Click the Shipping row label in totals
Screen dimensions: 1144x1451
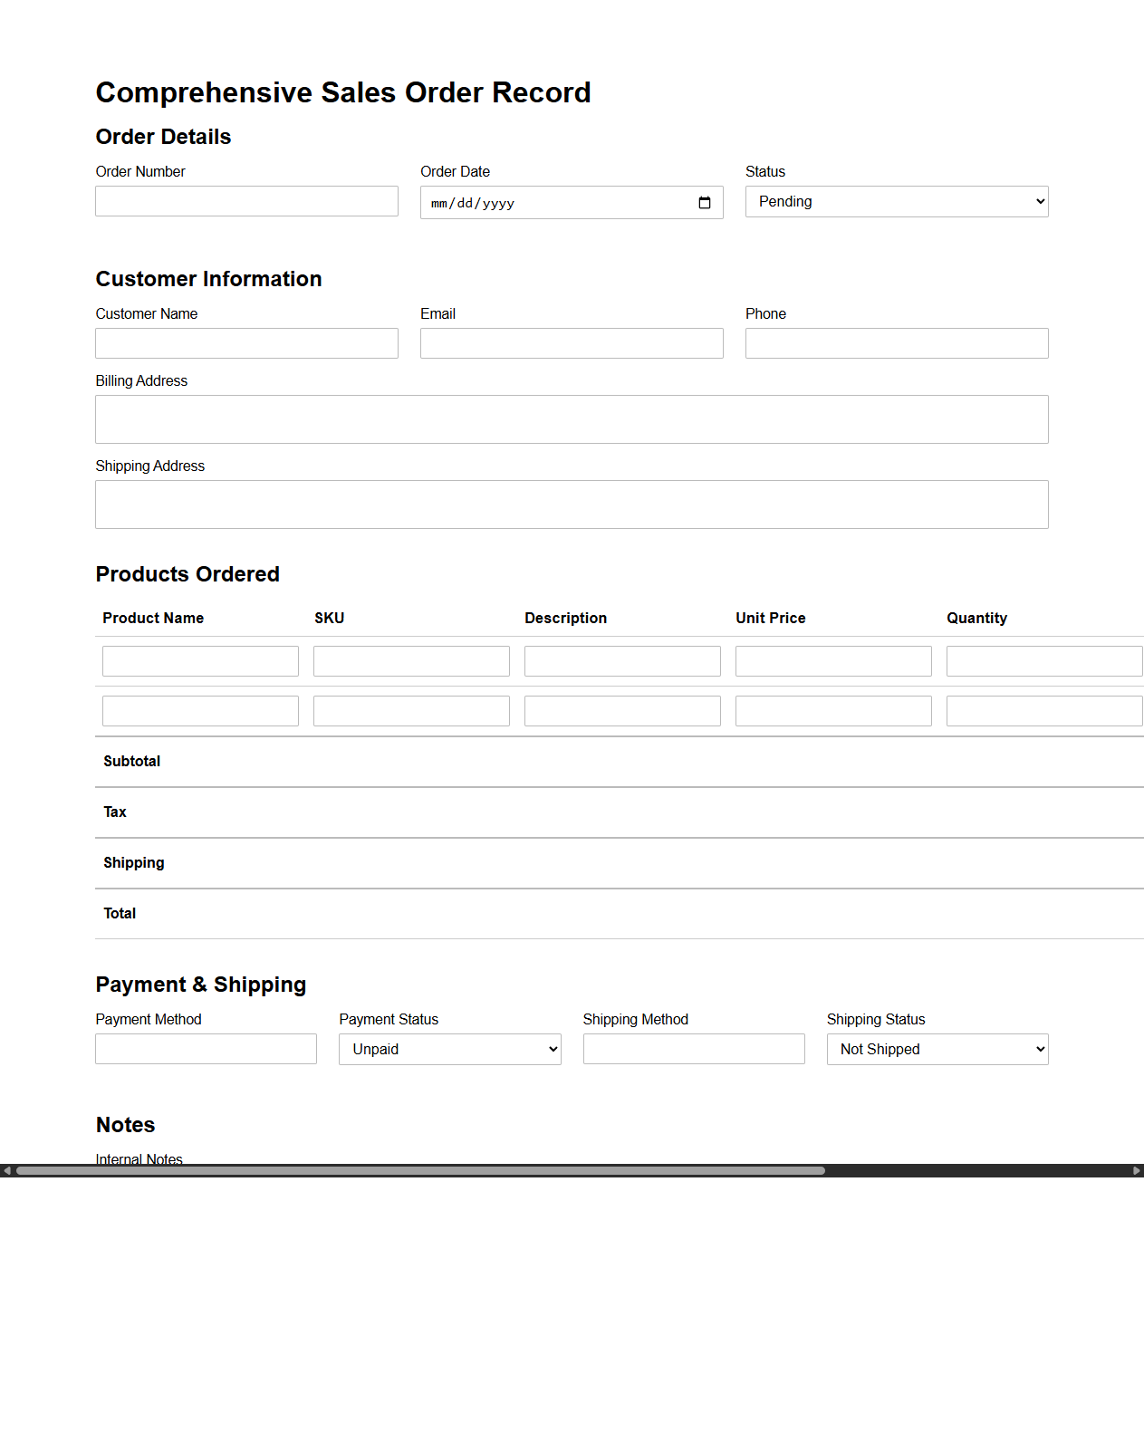click(134, 863)
